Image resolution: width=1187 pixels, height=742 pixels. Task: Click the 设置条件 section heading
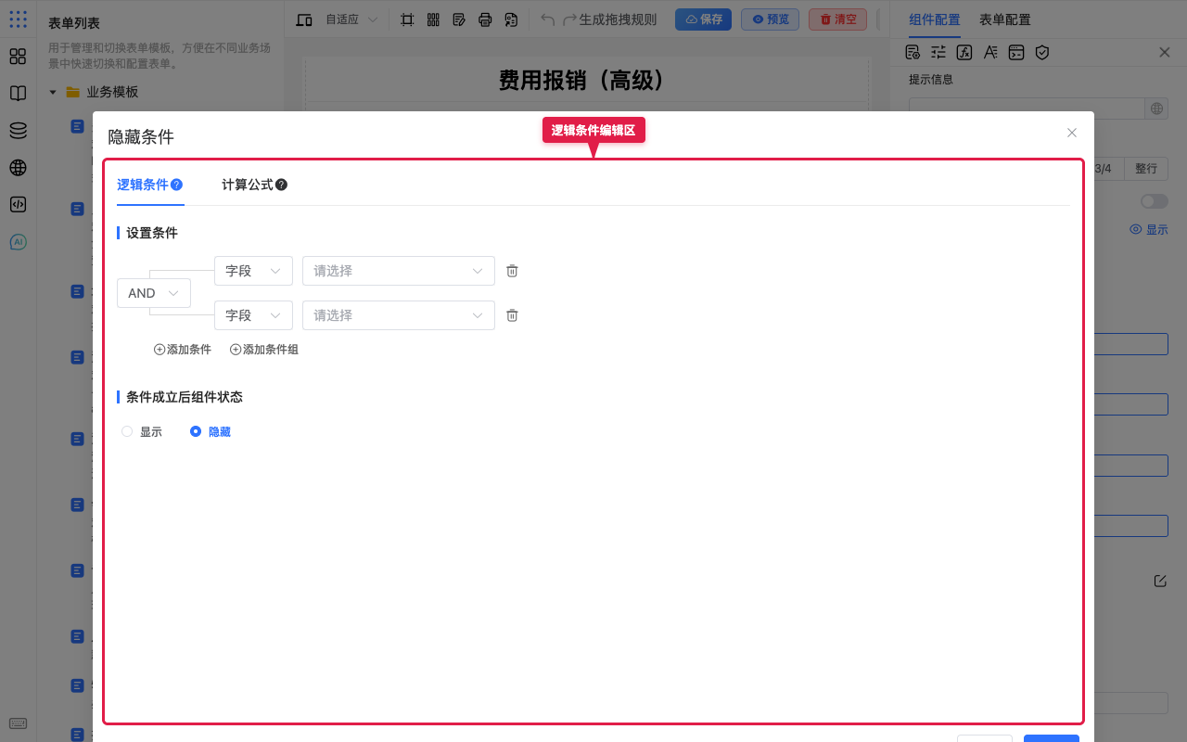click(x=152, y=233)
